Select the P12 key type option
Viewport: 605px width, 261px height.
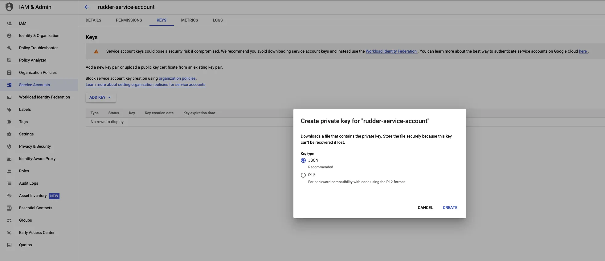(303, 175)
